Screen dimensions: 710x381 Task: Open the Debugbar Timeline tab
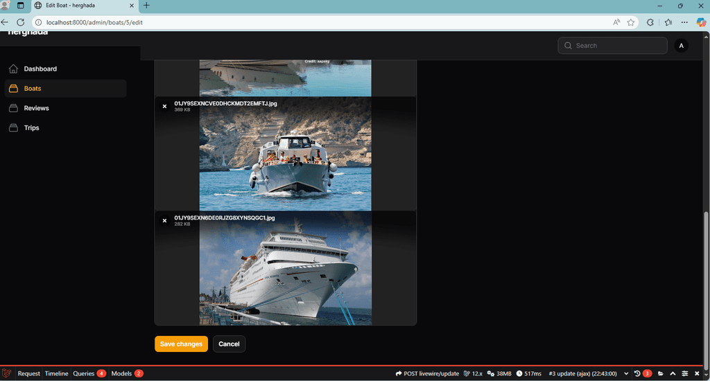56,374
